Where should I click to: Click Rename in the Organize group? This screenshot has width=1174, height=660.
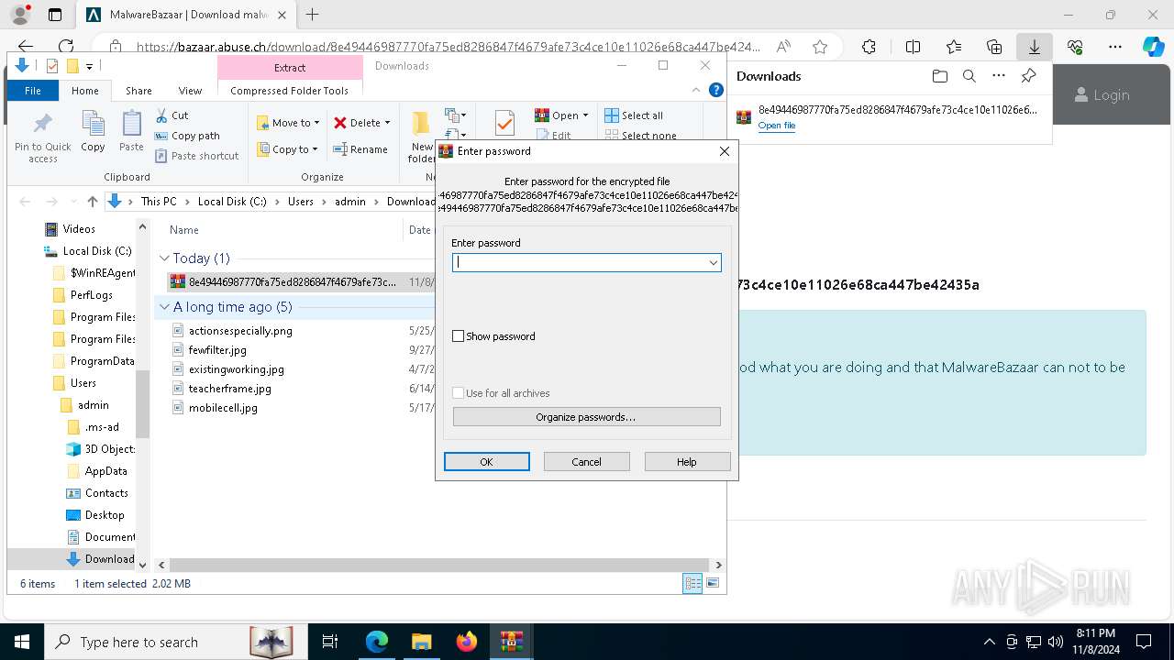(360, 149)
